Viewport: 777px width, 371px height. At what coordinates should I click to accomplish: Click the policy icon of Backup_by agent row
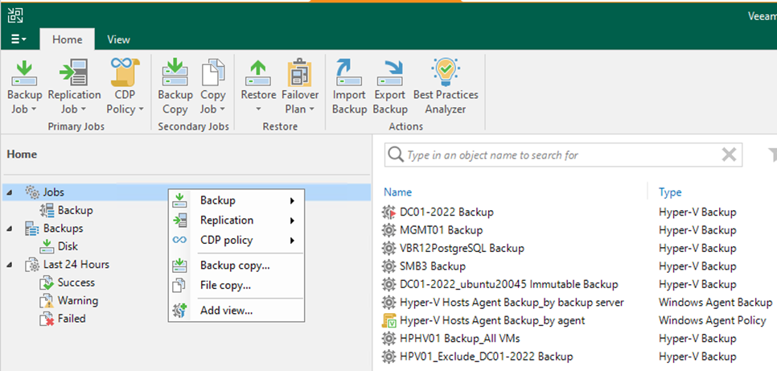tap(389, 321)
